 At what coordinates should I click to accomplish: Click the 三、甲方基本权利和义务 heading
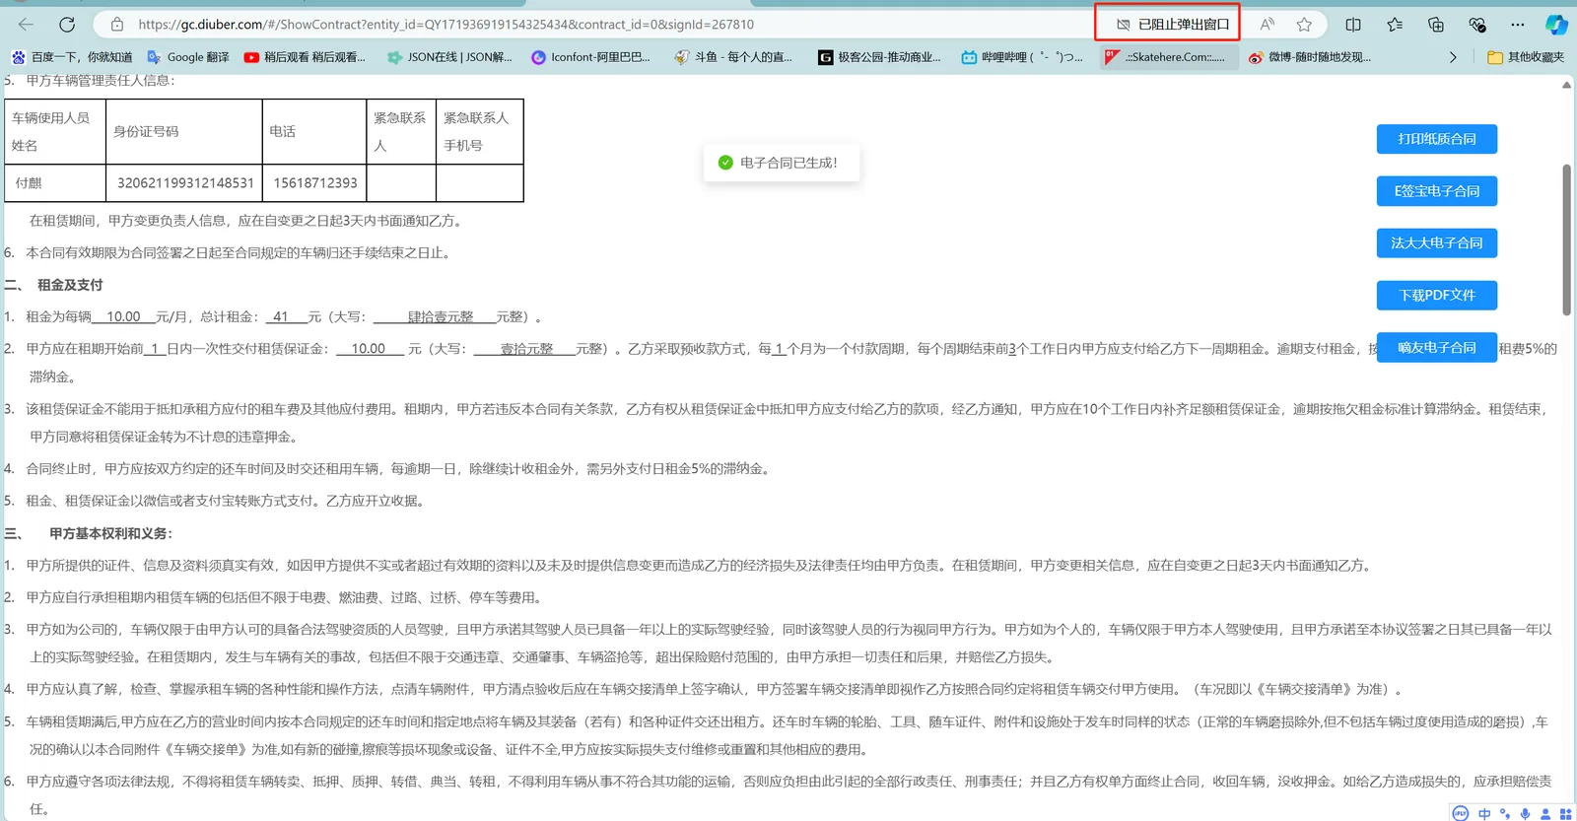[89, 533]
